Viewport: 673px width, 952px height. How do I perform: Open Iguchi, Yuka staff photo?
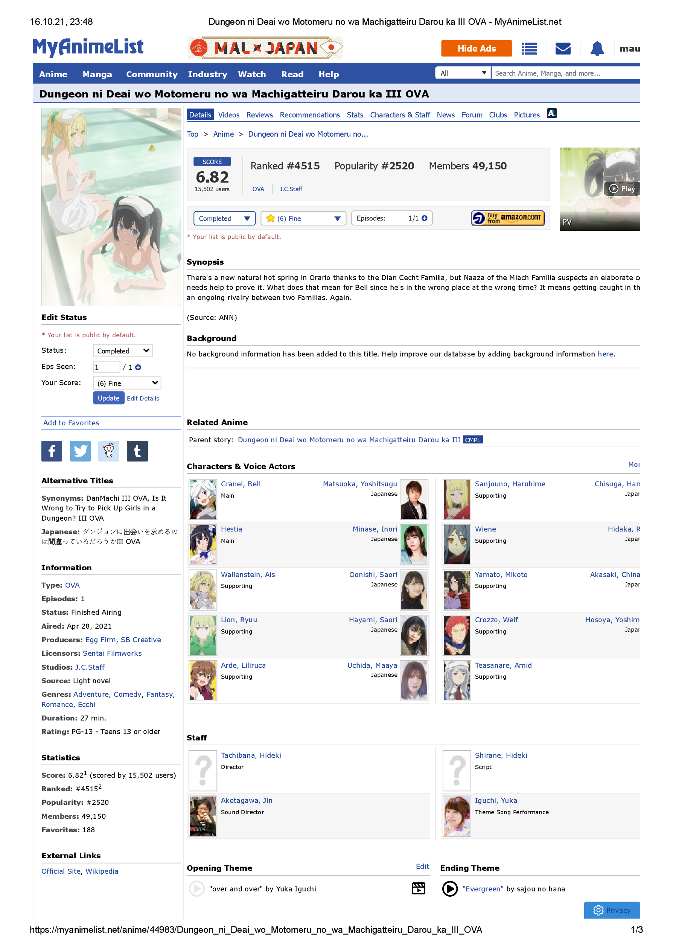(x=457, y=816)
